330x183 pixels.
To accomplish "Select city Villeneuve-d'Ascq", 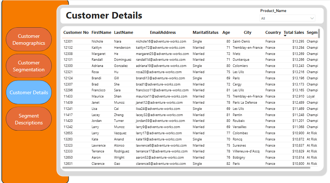I will pyautogui.click(x=246, y=151).
